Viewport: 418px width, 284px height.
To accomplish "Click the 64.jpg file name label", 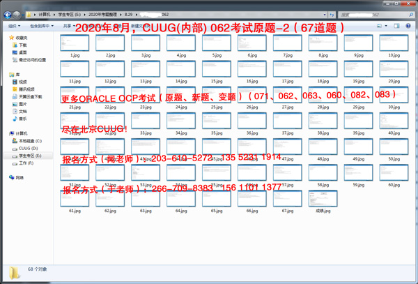I will 181,211.
